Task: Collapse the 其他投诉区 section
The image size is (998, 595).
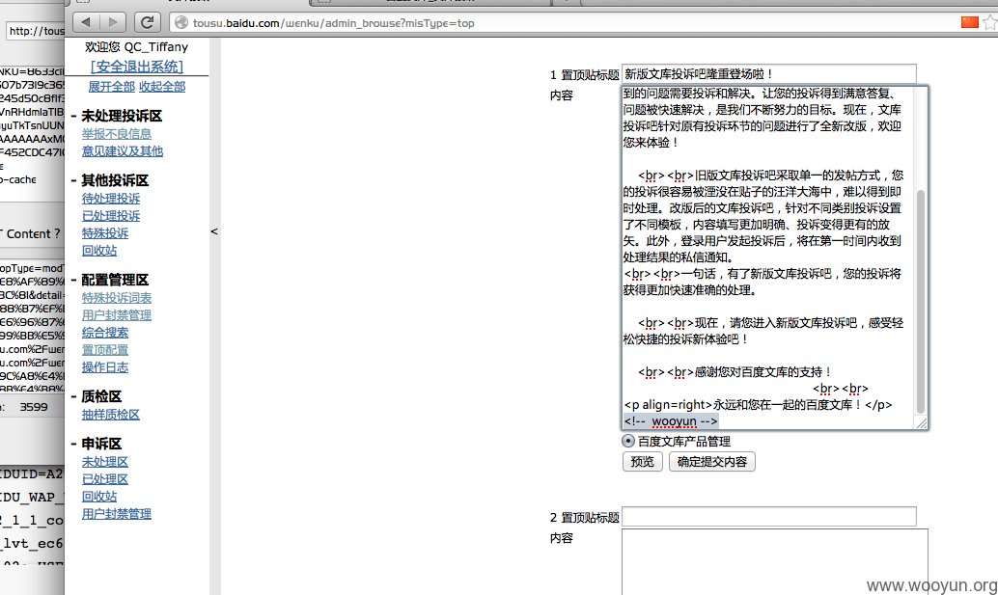Action: [73, 180]
